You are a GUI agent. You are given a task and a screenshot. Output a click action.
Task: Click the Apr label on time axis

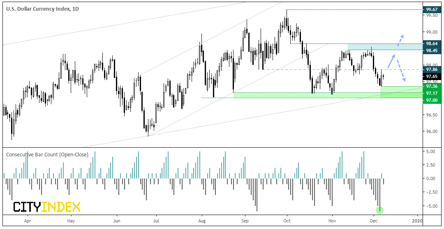[x=28, y=220]
